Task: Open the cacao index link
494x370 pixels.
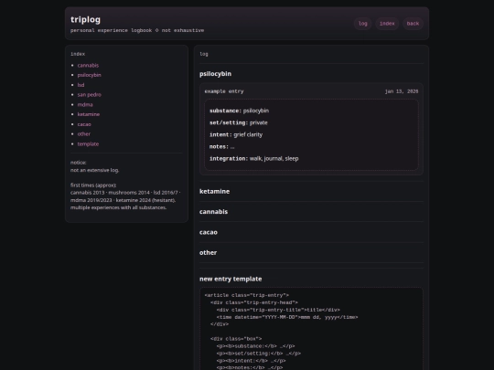Action: 84,124
